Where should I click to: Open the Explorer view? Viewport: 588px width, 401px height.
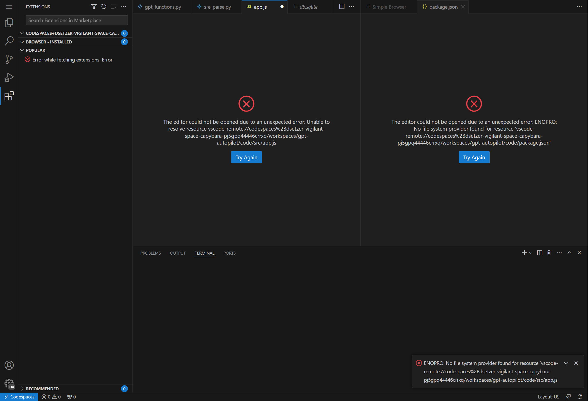(9, 22)
